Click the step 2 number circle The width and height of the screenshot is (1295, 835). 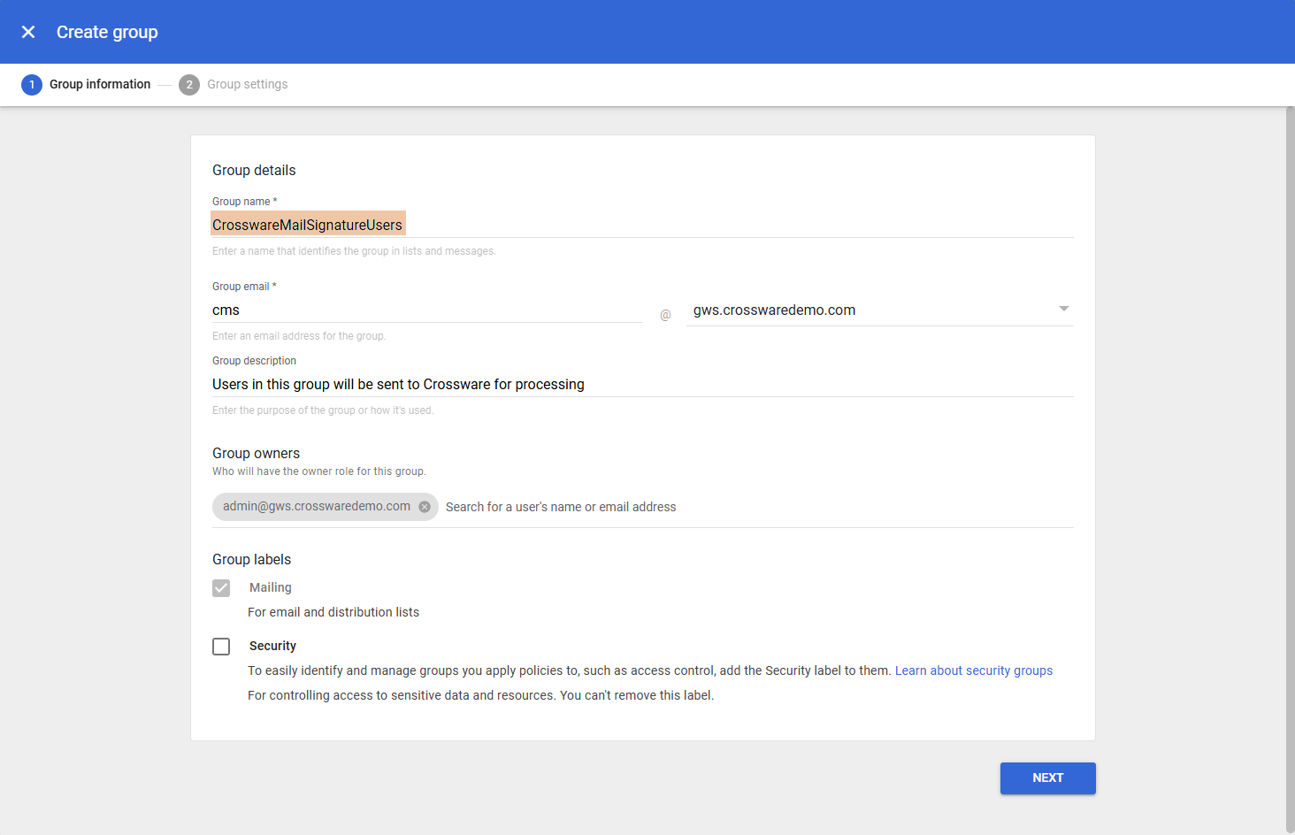pyautogui.click(x=188, y=85)
